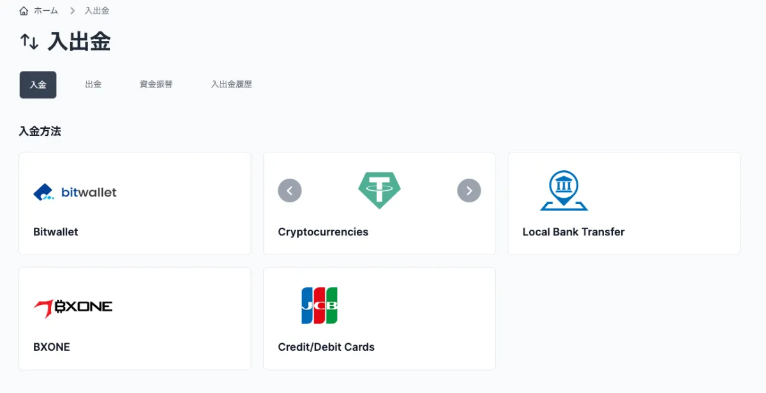Click the bank pin icon for Local Bank Transfer
Image resolution: width=766 pixels, height=393 pixels.
click(x=564, y=189)
